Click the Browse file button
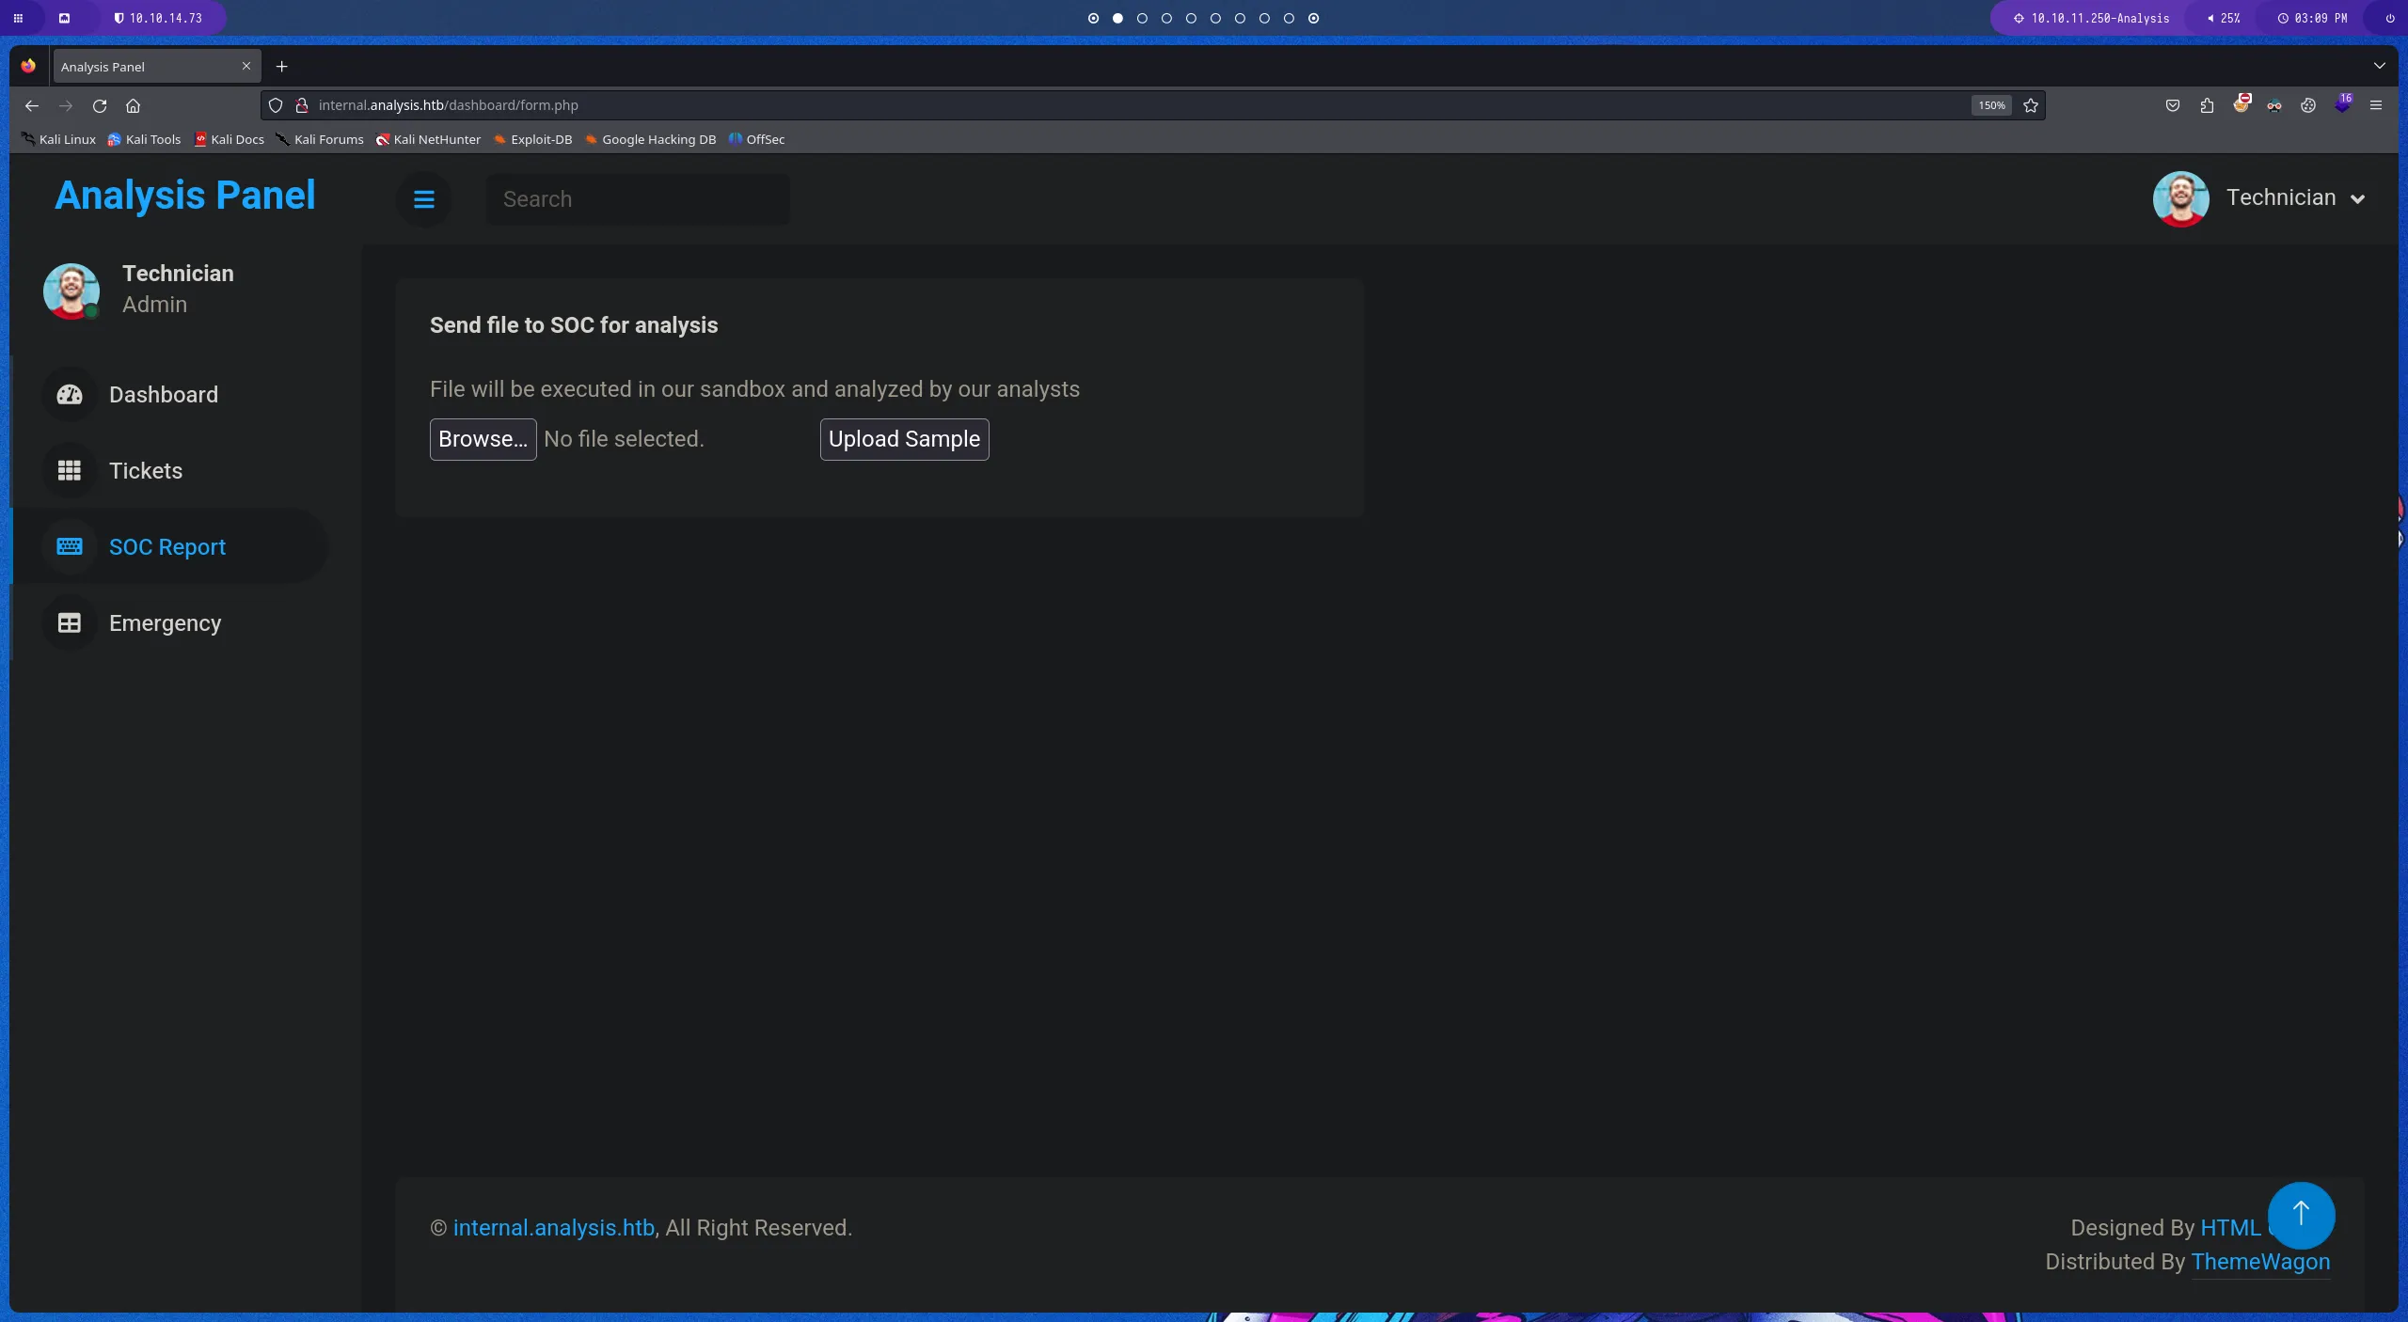This screenshot has height=1322, width=2408. pos(483,439)
